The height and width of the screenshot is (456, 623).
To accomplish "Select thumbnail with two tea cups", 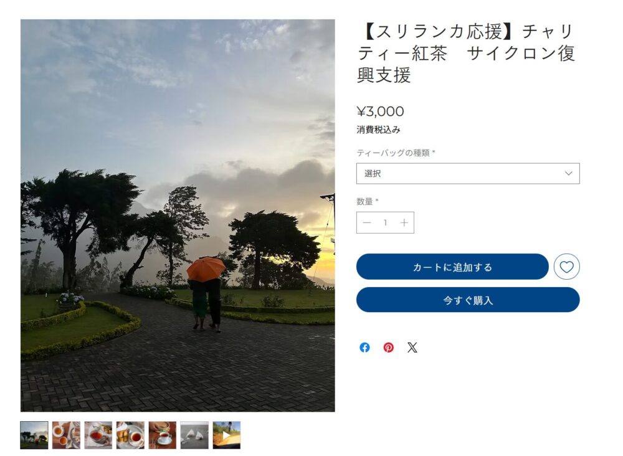I will [67, 435].
